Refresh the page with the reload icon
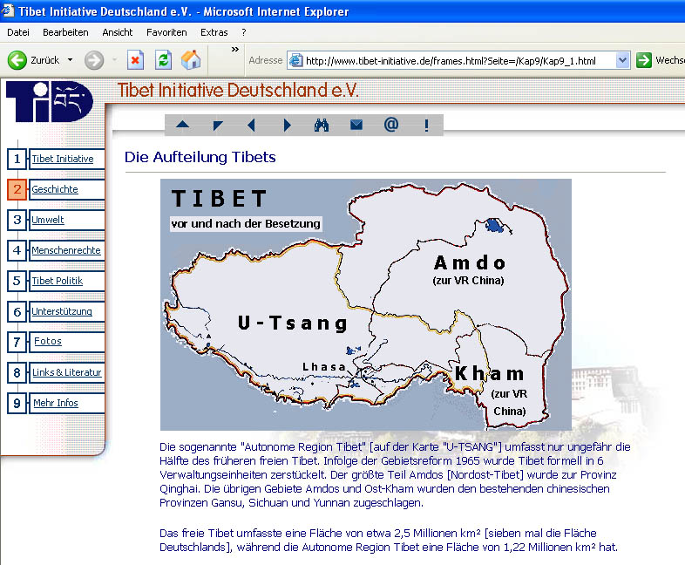Image resolution: width=685 pixels, height=565 pixels. point(163,60)
